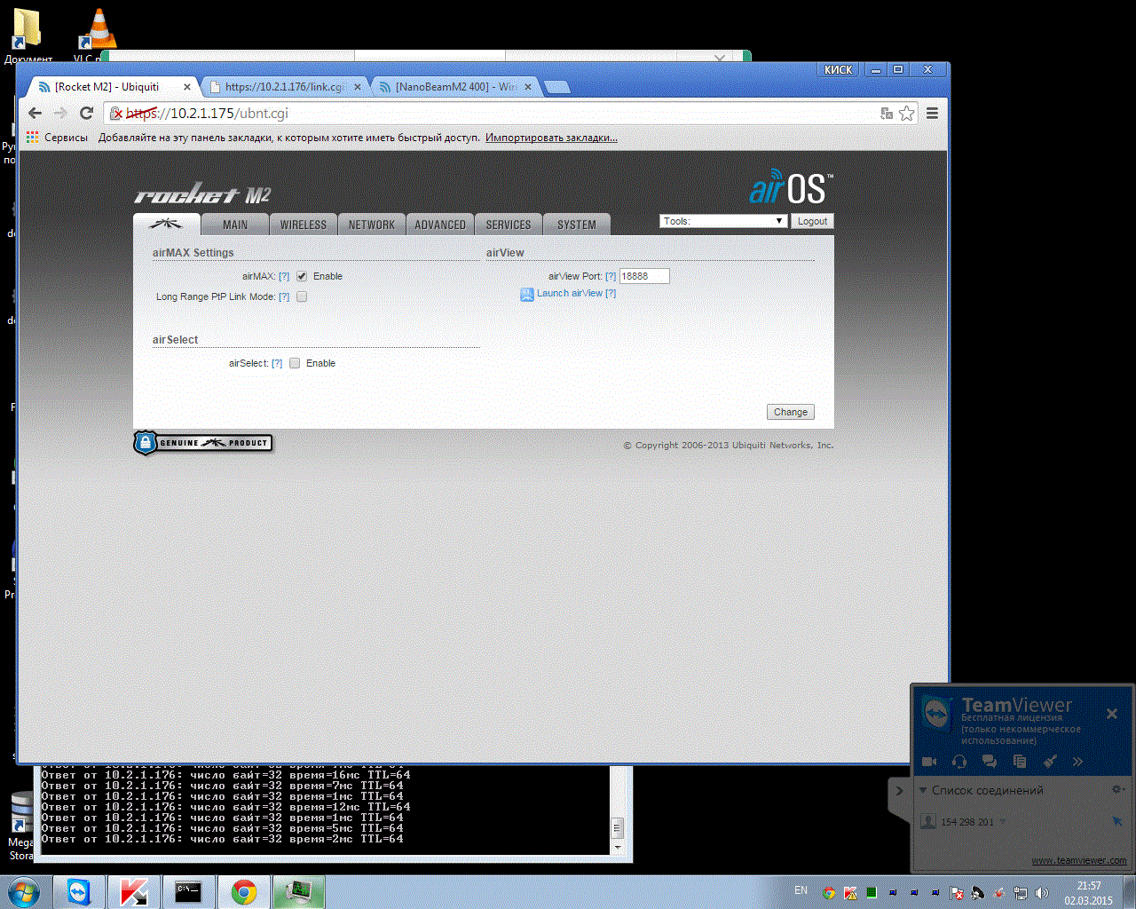Click the import bookmarks link
This screenshot has height=909, width=1136.
[551, 138]
